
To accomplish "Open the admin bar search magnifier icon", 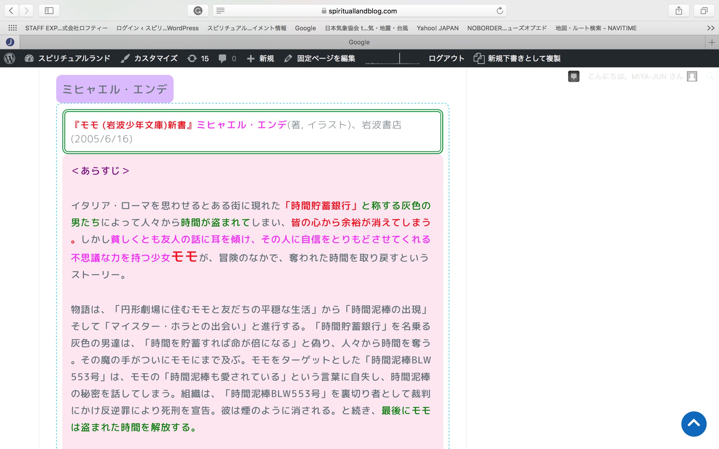I will coord(710,76).
